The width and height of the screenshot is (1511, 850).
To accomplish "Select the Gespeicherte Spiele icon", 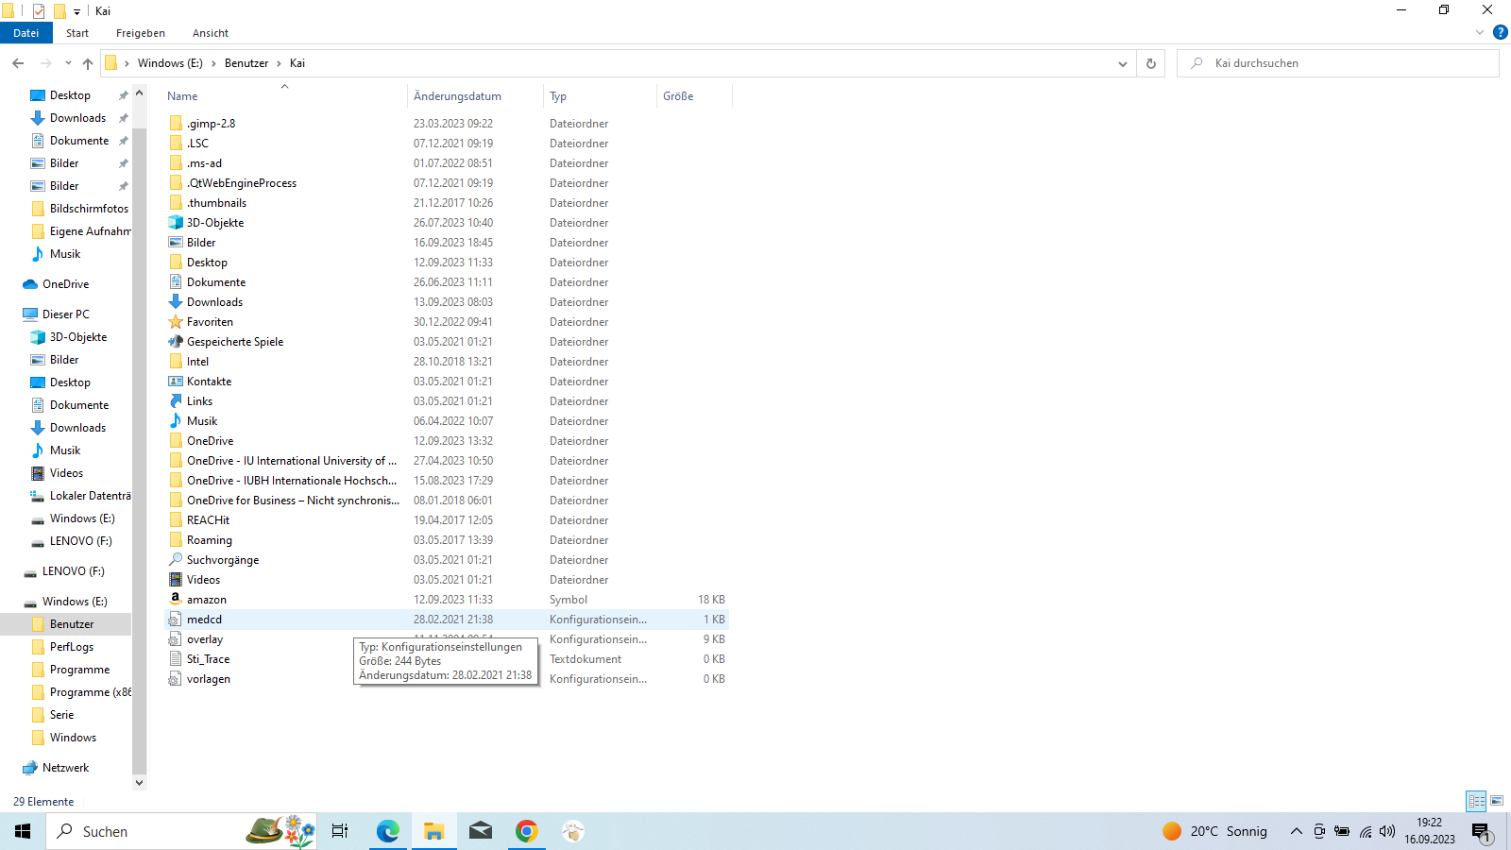I will [176, 342].
